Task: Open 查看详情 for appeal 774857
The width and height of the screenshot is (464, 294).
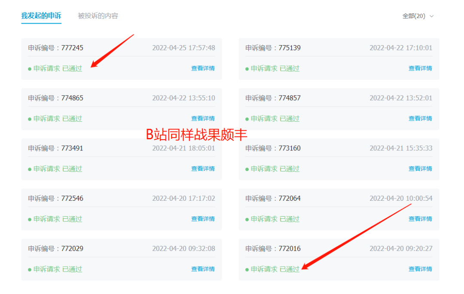Action: click(x=420, y=119)
